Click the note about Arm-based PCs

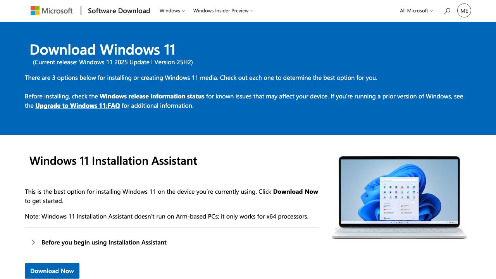pos(167,216)
